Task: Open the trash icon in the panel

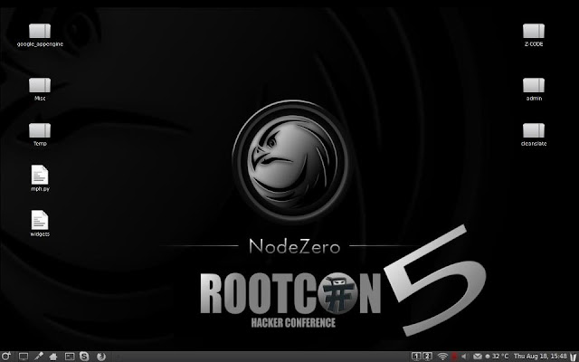Action: point(574,357)
